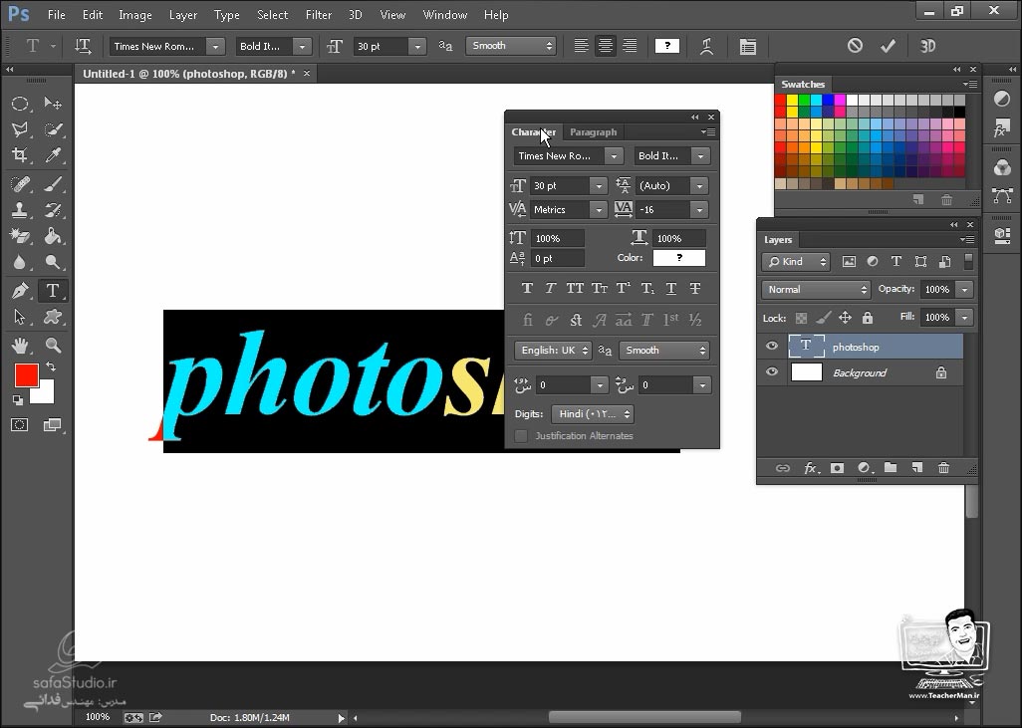The height and width of the screenshot is (728, 1022).
Task: Select the Zoom tool
Action: point(53,345)
